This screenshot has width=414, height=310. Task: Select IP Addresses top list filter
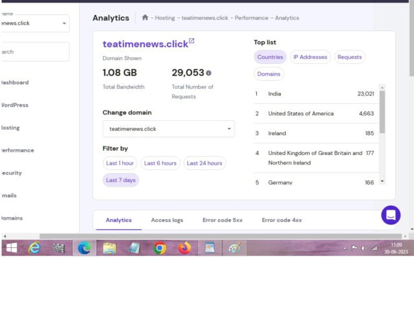pos(310,57)
